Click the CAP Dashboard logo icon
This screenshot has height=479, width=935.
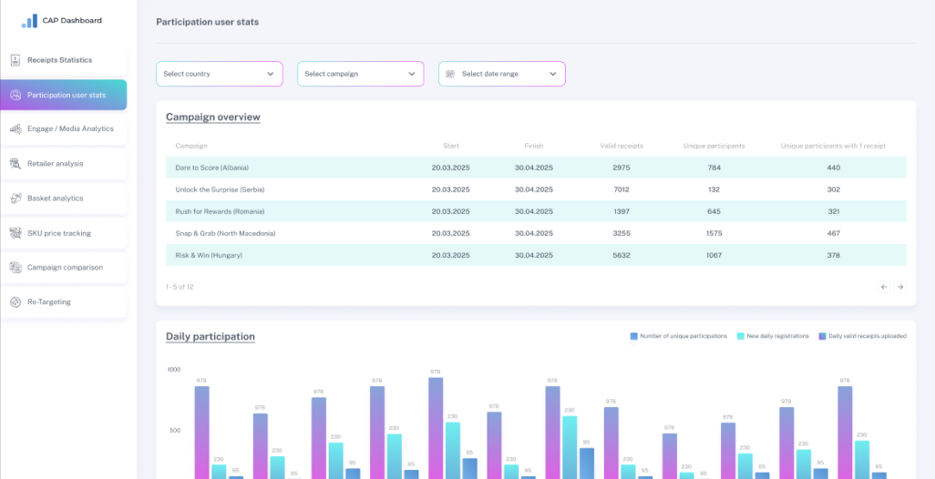[30, 20]
